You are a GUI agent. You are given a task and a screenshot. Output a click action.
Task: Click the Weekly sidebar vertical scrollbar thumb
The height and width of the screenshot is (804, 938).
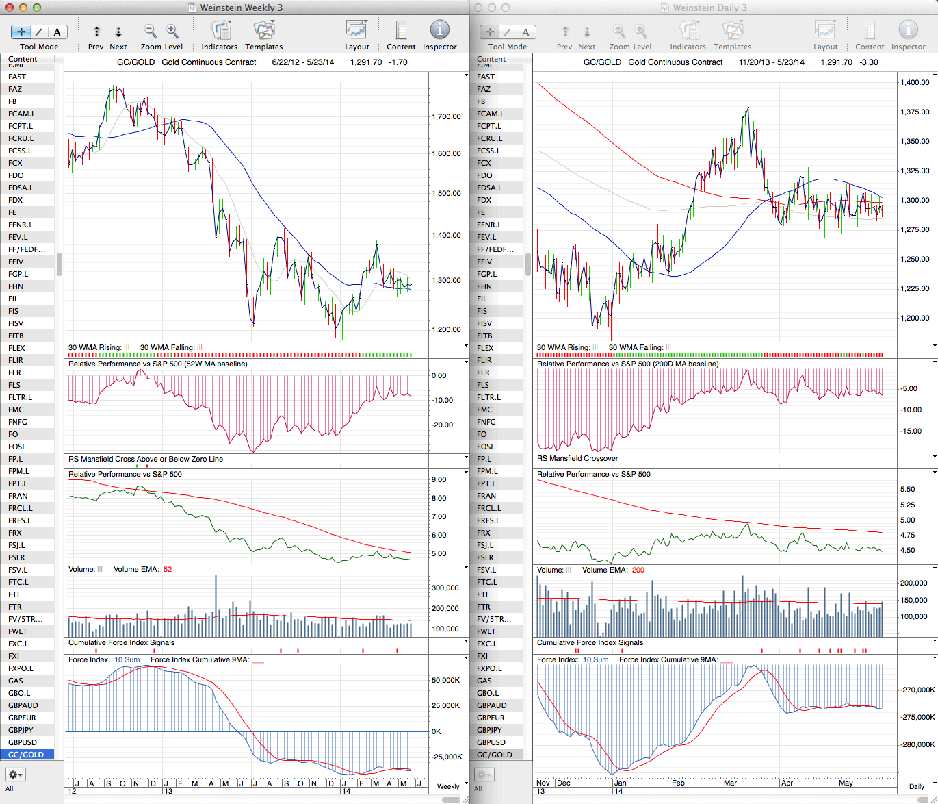pyautogui.click(x=60, y=264)
